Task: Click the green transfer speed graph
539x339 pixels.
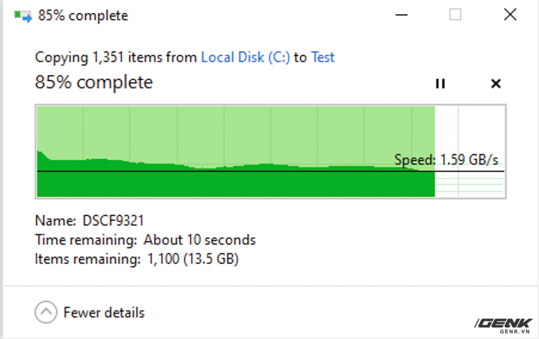Action: click(x=236, y=151)
